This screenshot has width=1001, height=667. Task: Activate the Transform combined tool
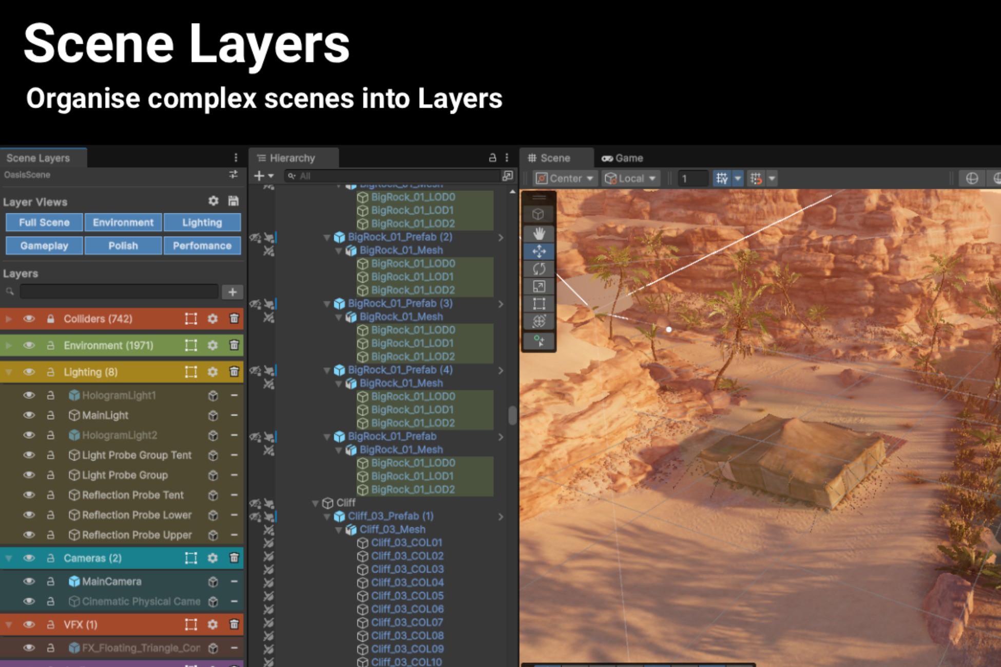(538, 322)
